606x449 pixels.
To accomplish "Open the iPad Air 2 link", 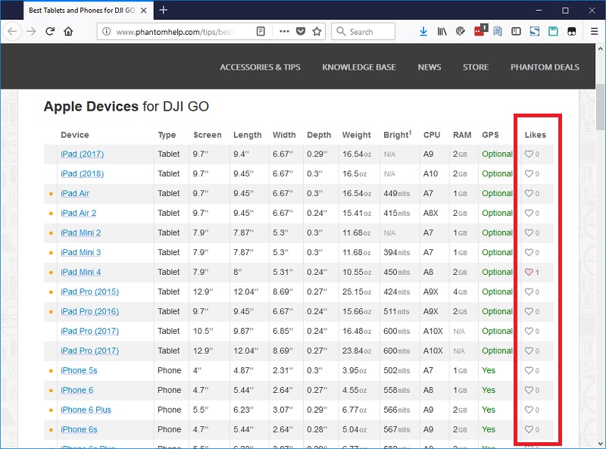I will pyautogui.click(x=79, y=213).
